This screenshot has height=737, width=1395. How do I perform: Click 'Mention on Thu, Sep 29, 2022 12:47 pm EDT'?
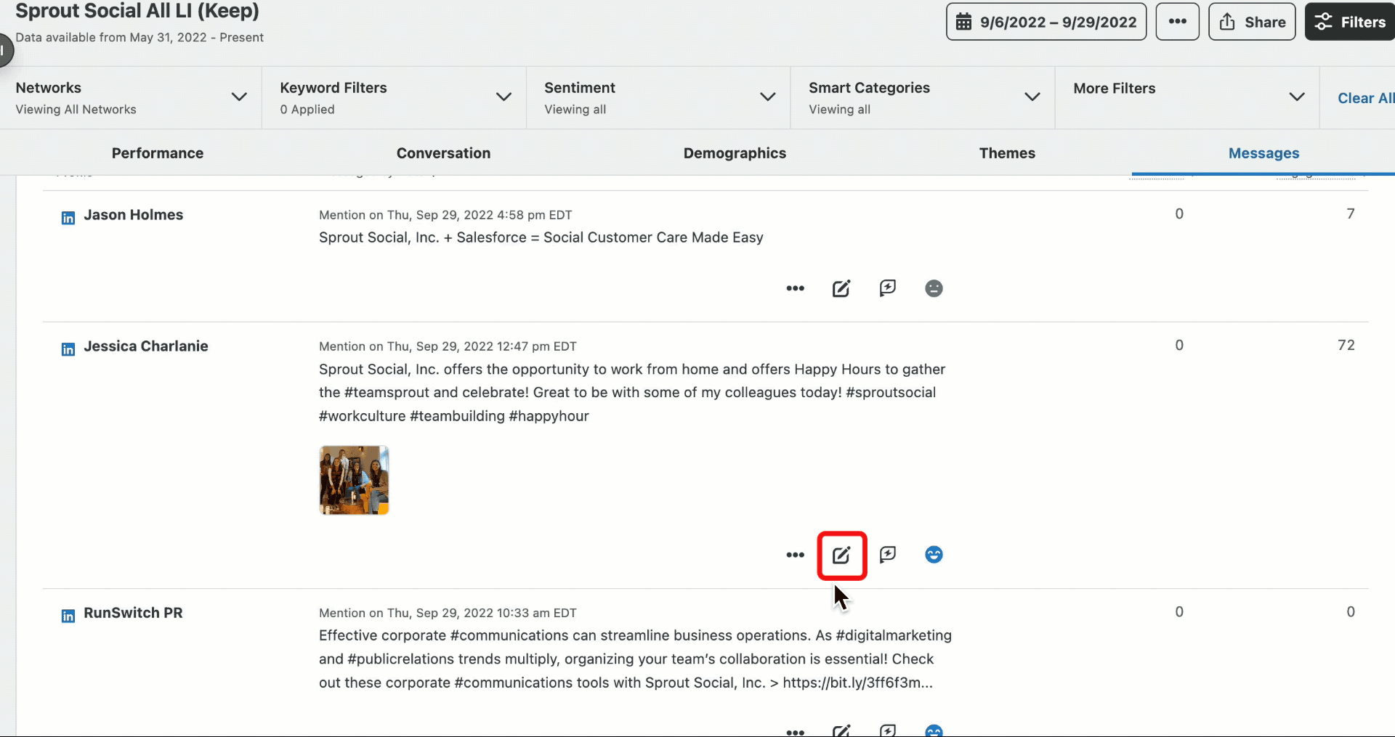point(448,346)
